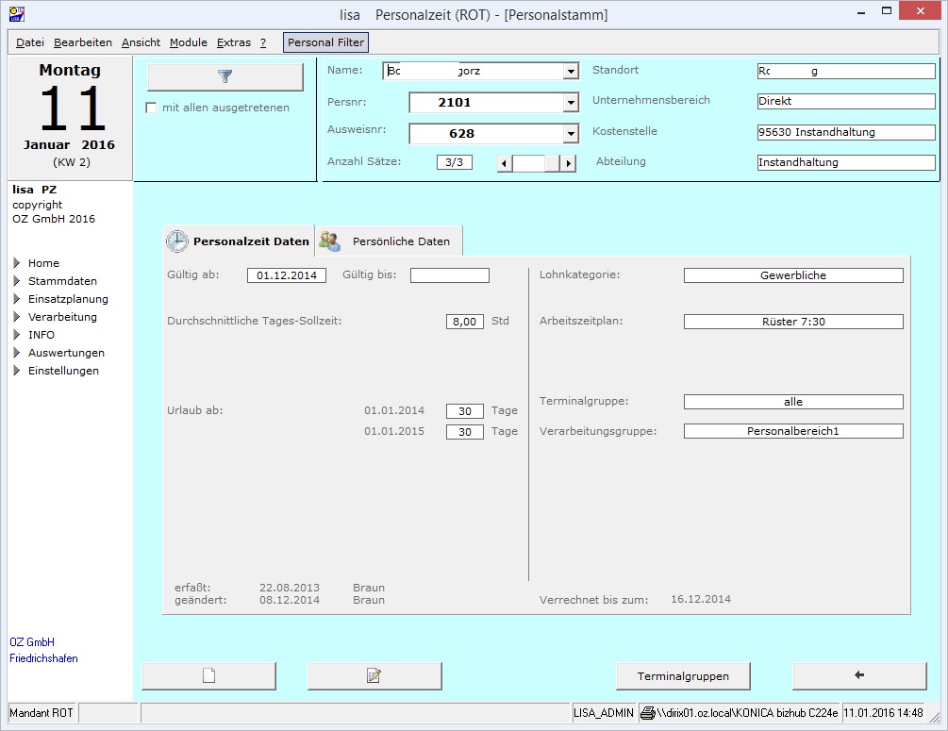Click the Kostenstelle field '95630 Instandhaltung'

846,132
